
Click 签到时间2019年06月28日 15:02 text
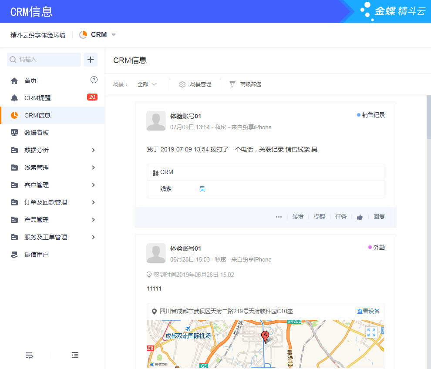coord(194,275)
